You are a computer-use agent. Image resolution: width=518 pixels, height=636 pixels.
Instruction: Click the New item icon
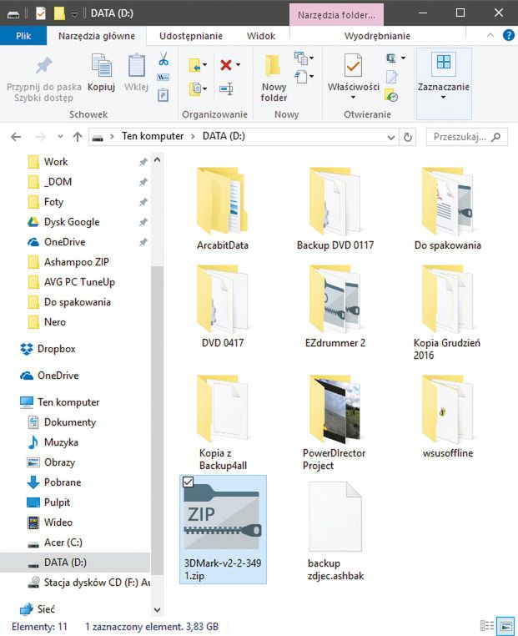[x=301, y=58]
